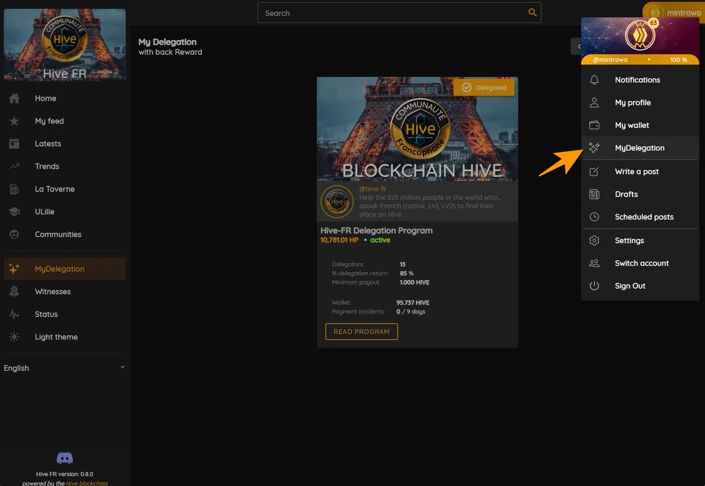705x486 pixels.
Task: Click the dropdown MyDelegation sparkle icon
Action: [594, 148]
